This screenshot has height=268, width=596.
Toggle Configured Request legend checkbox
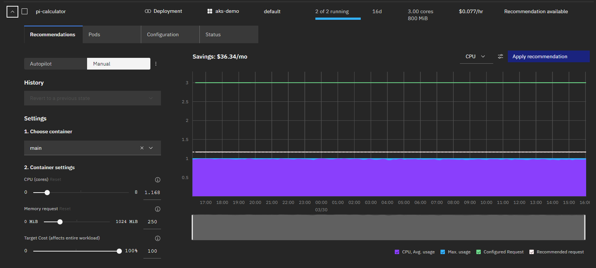click(x=479, y=252)
